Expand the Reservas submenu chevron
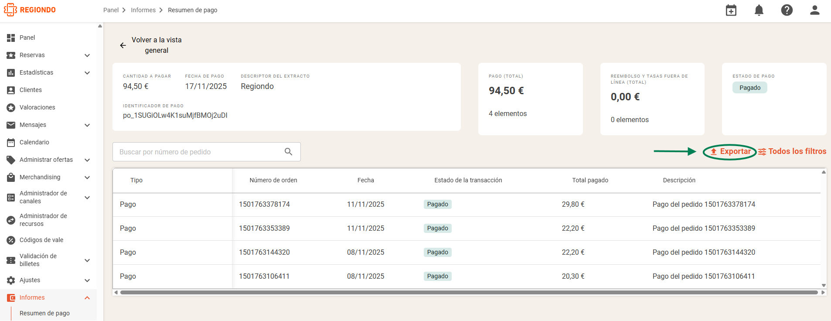 87,55
